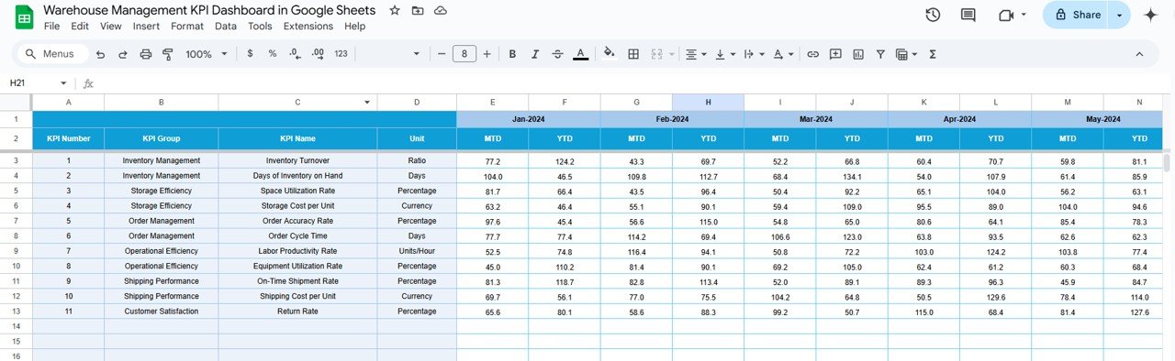Open text wrapping dropdown
The image size is (1175, 361).
[x=755, y=54]
